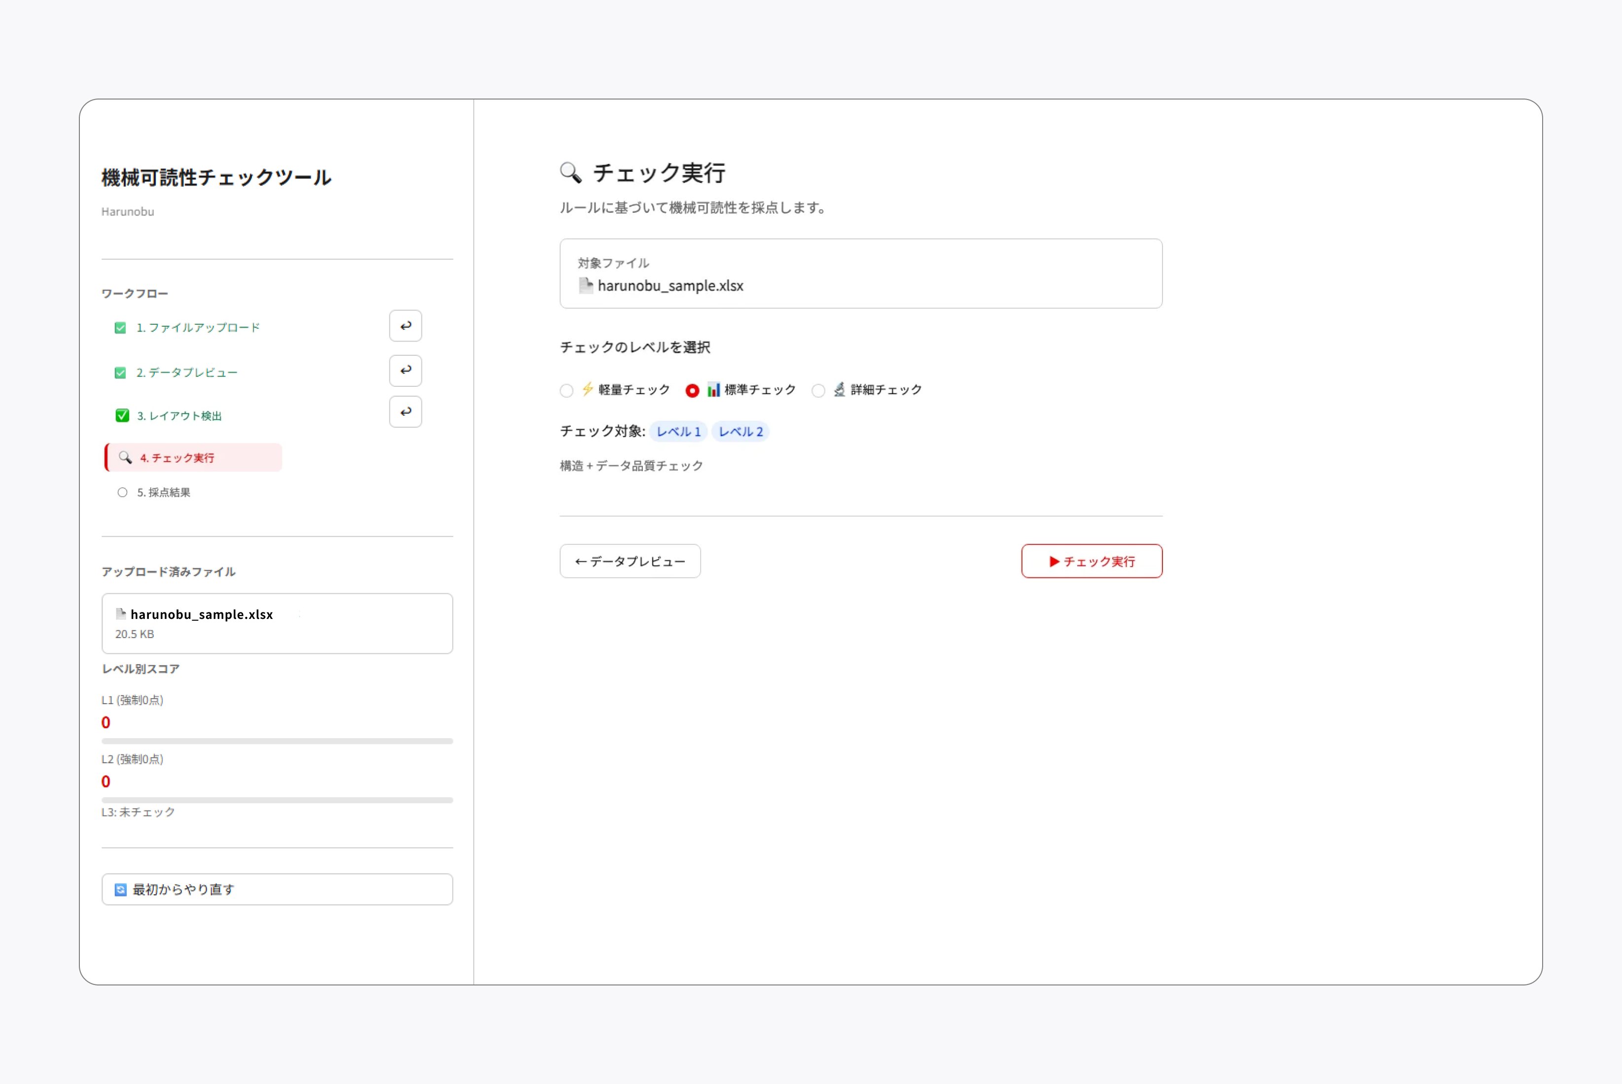Go back with ← データプレビュー button

pyautogui.click(x=630, y=561)
